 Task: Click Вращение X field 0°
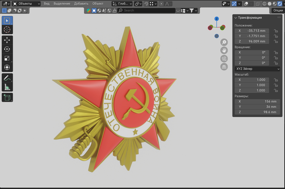tap(252, 53)
